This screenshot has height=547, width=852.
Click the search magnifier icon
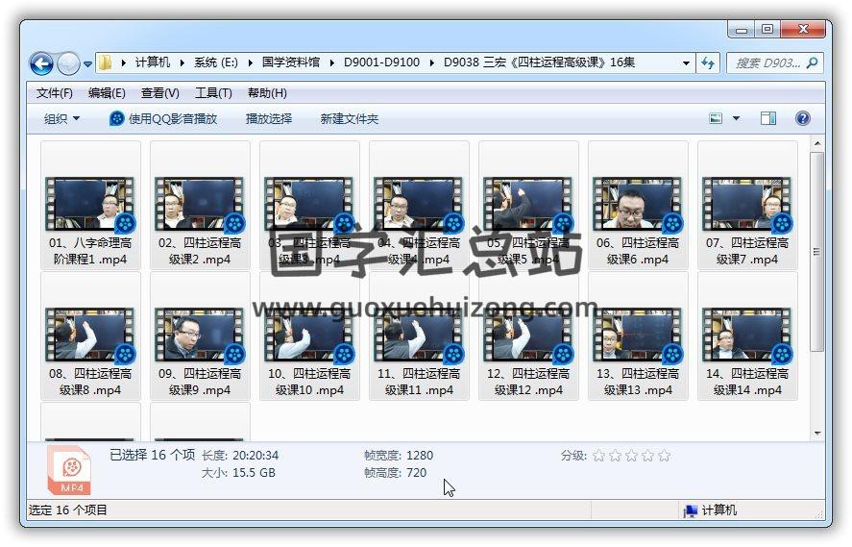click(813, 63)
